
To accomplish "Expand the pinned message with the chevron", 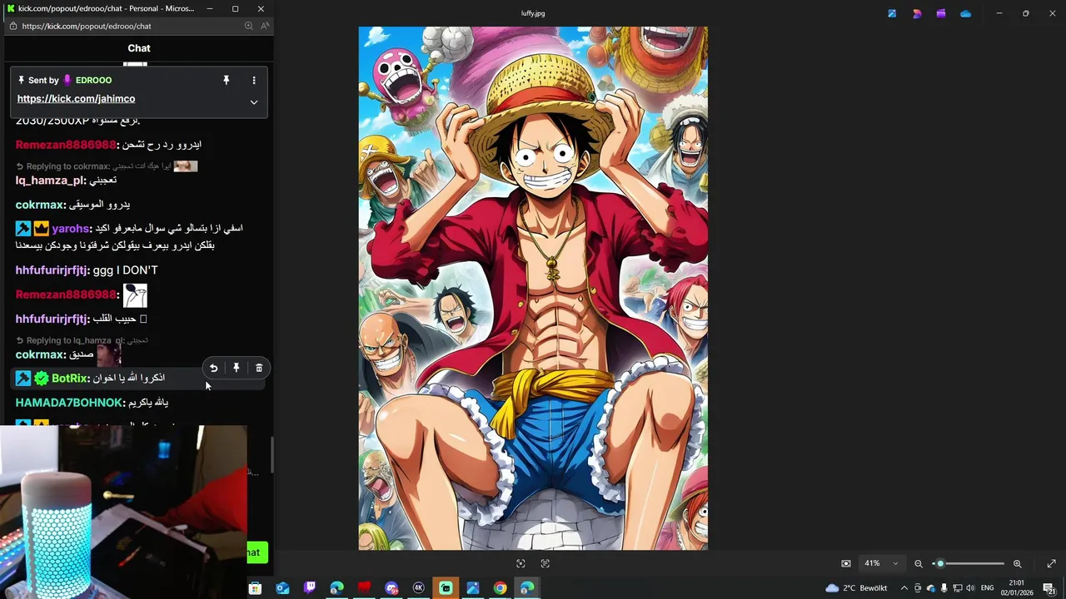I will tap(254, 102).
